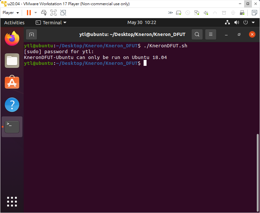The width and height of the screenshot is (260, 213).
Task: Expand the system menu arrow
Action: pos(253,23)
